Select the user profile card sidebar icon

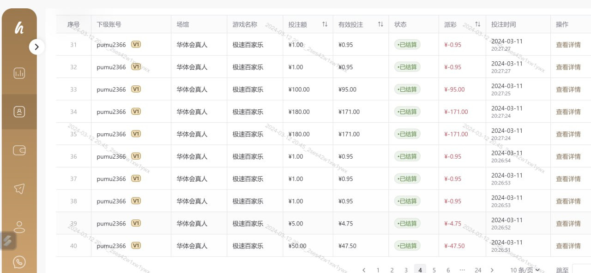click(19, 112)
